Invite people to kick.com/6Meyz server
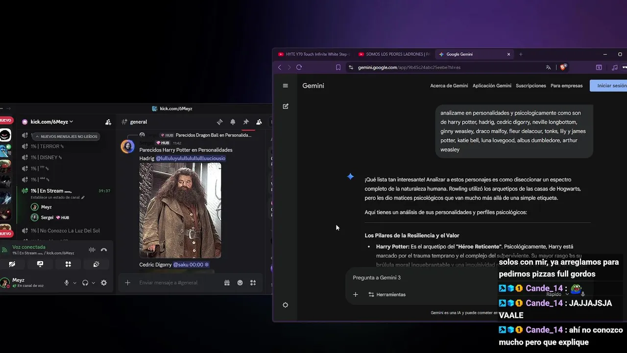Image resolution: width=627 pixels, height=353 pixels. (x=108, y=122)
